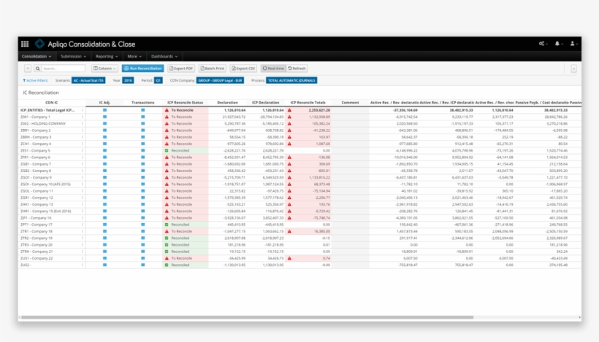Click the Export CSV button
The height and width of the screenshot is (342, 599).
click(243, 69)
